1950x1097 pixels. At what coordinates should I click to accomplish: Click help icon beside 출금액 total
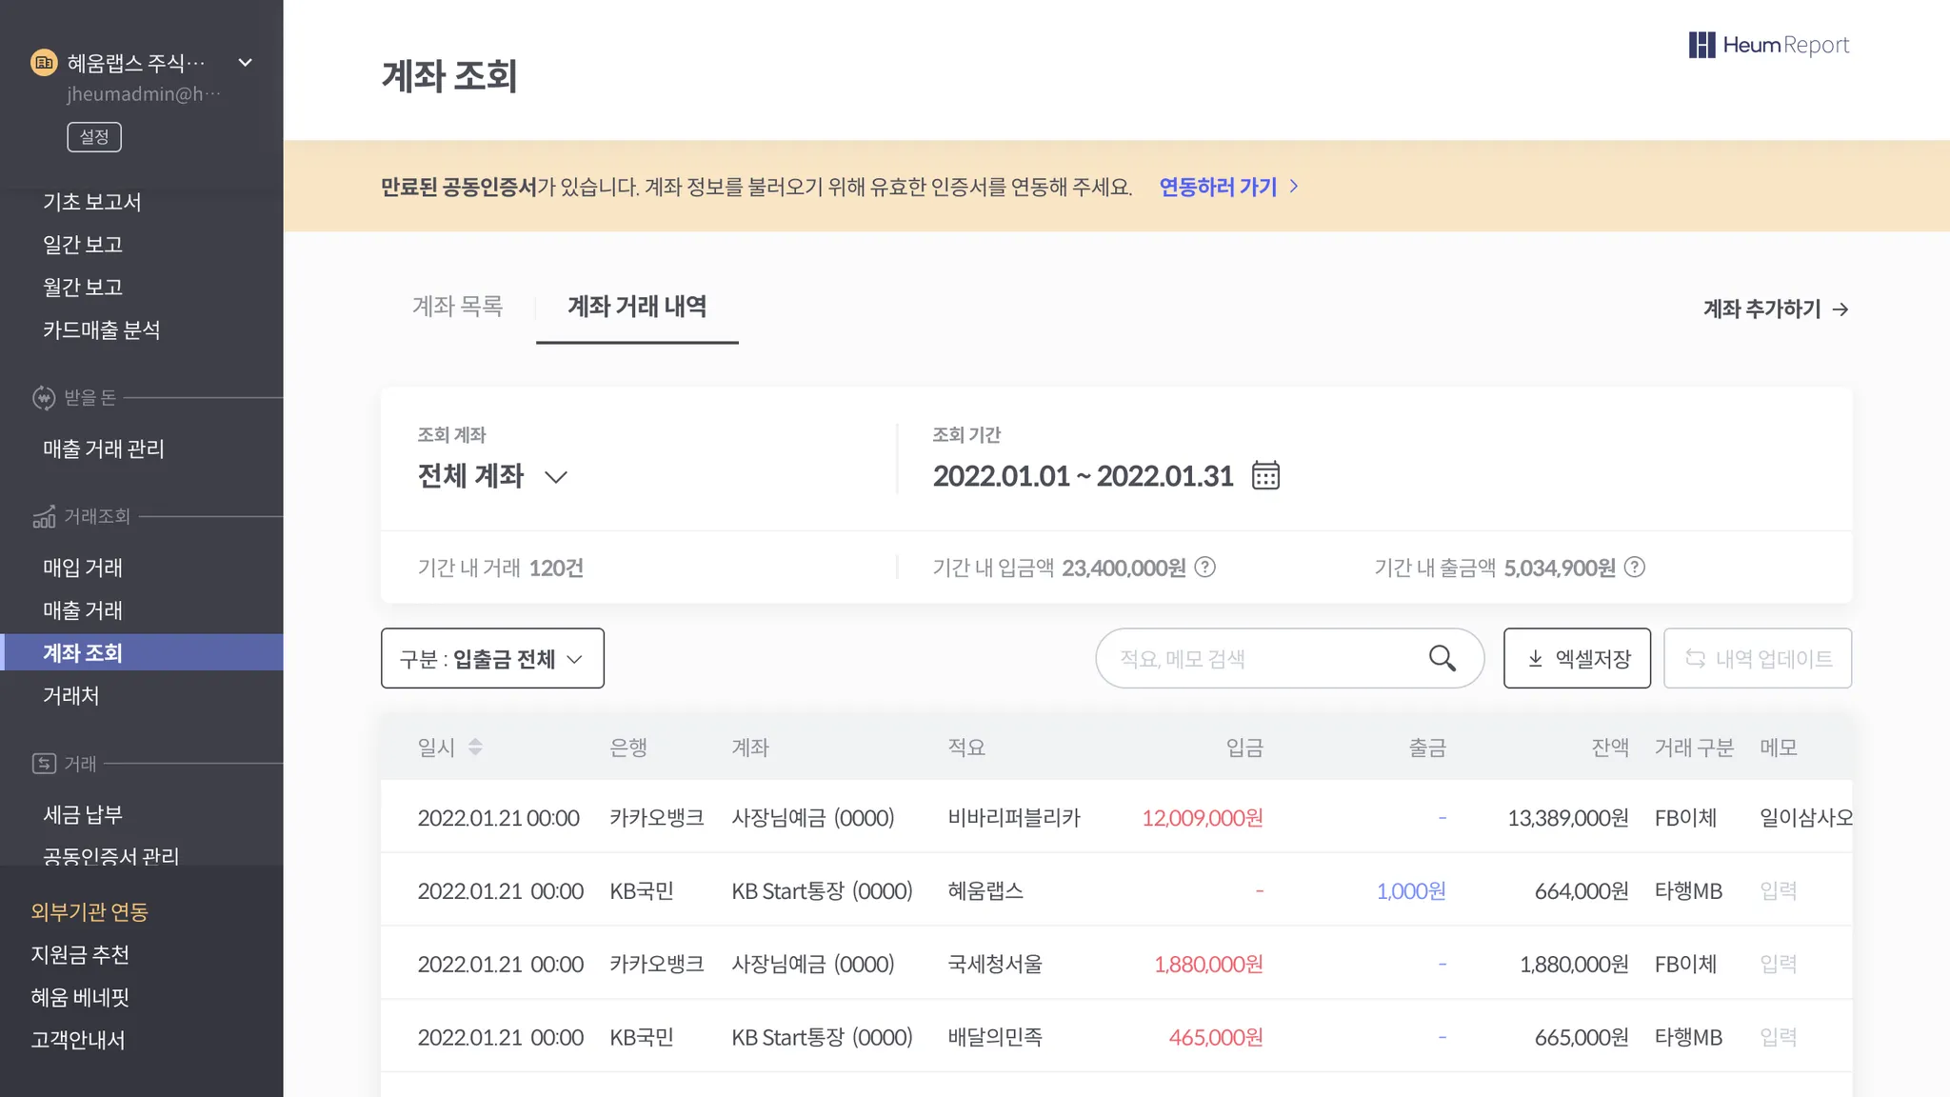(x=1635, y=568)
